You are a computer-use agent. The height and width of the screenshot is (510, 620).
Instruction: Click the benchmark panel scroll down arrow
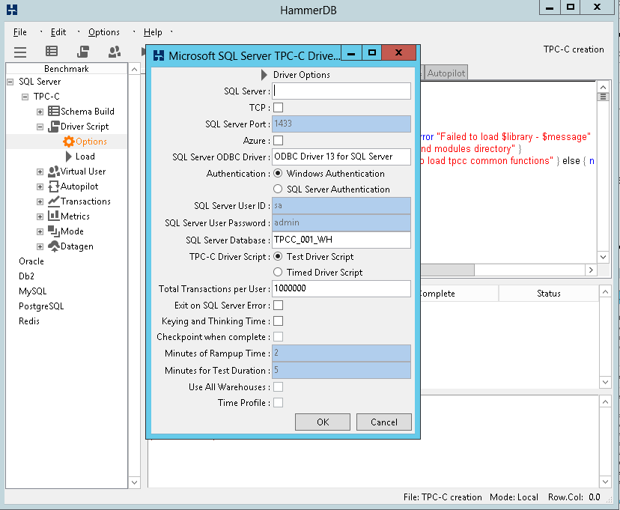click(135, 482)
